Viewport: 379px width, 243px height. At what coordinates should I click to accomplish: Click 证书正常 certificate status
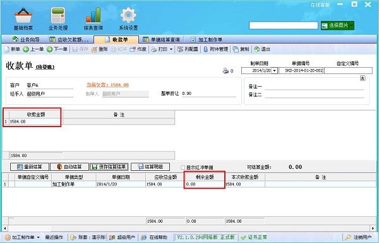pos(254,237)
